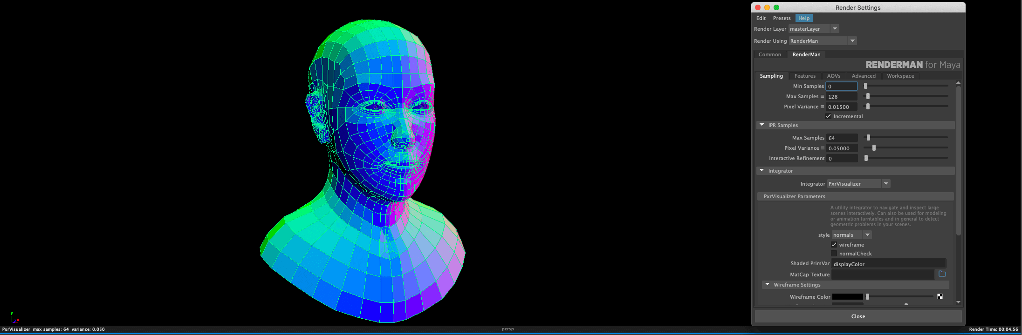
Task: Open the Wireframe Color texture map checker icon
Action: coord(940,296)
